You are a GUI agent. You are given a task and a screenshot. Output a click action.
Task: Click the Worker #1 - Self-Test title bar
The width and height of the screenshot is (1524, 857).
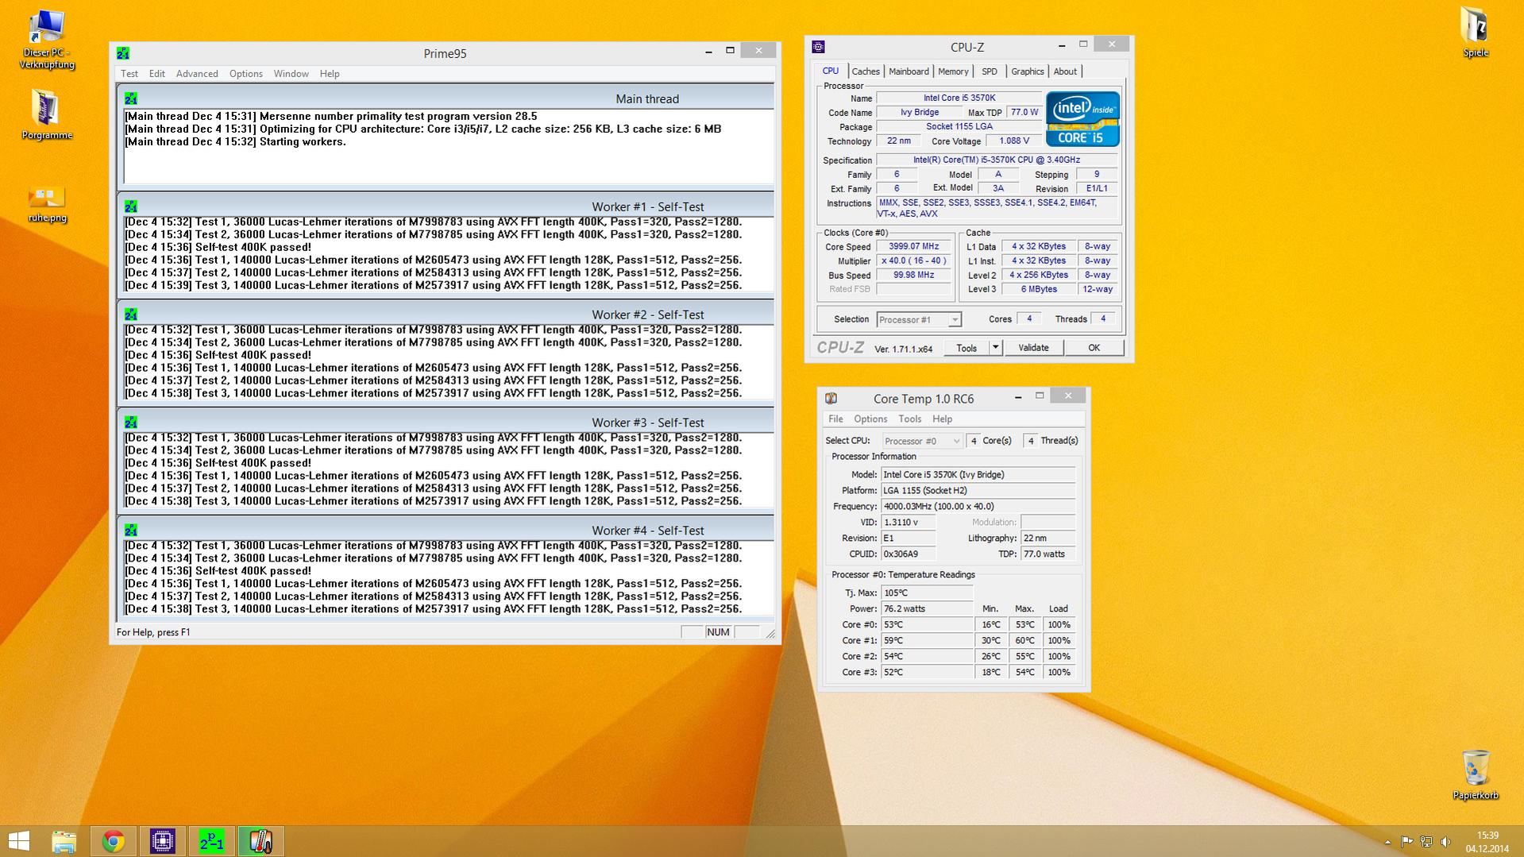pyautogui.click(x=446, y=207)
